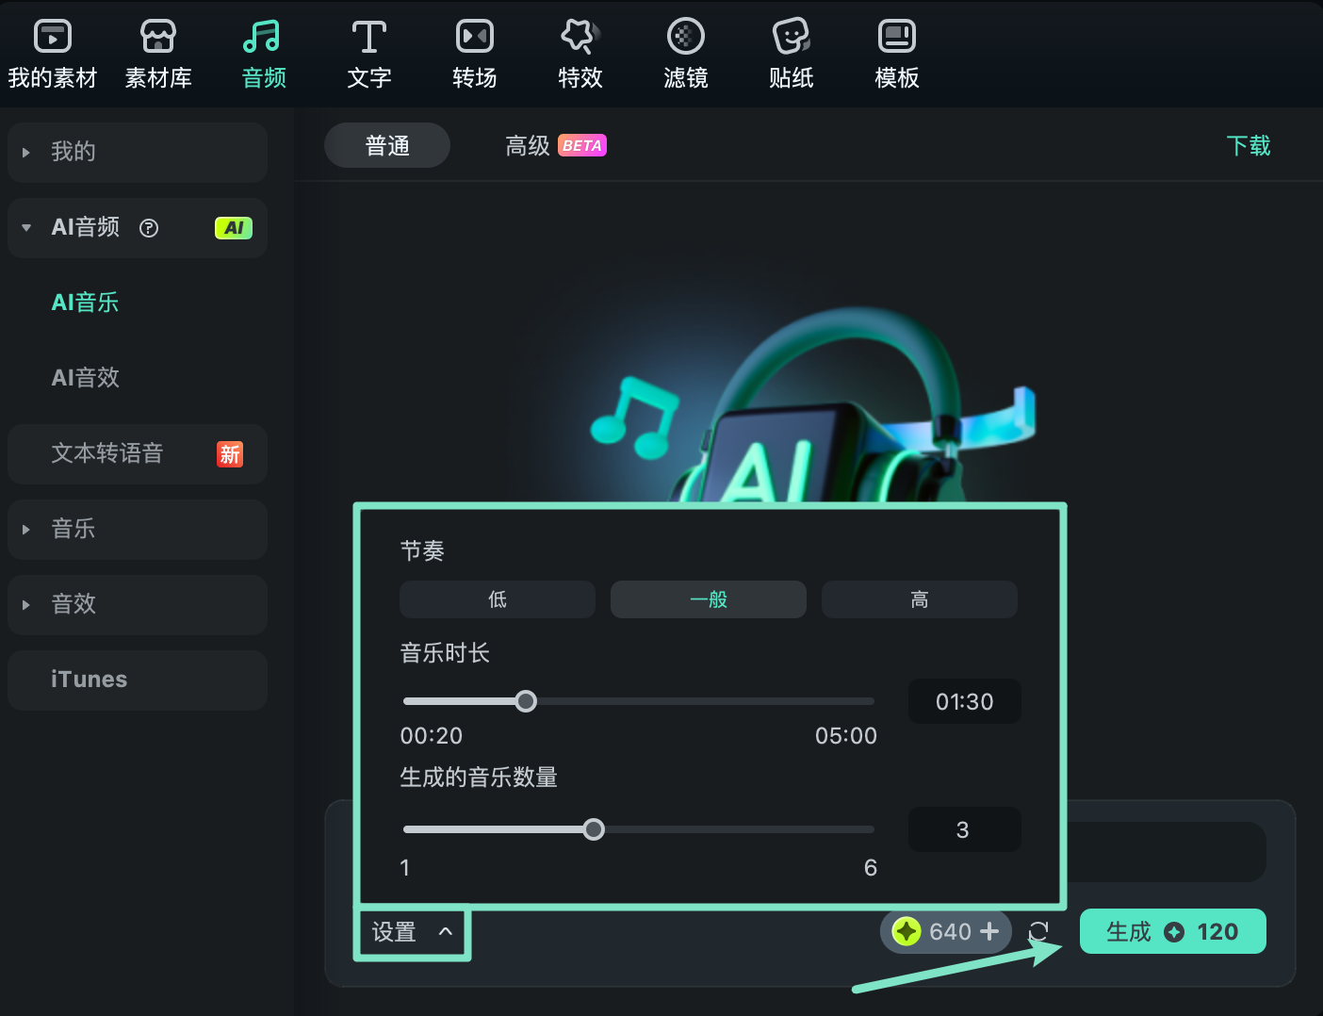This screenshot has height=1016, width=1323.
Task: Select the 转场 transitions icon
Action: (x=474, y=52)
